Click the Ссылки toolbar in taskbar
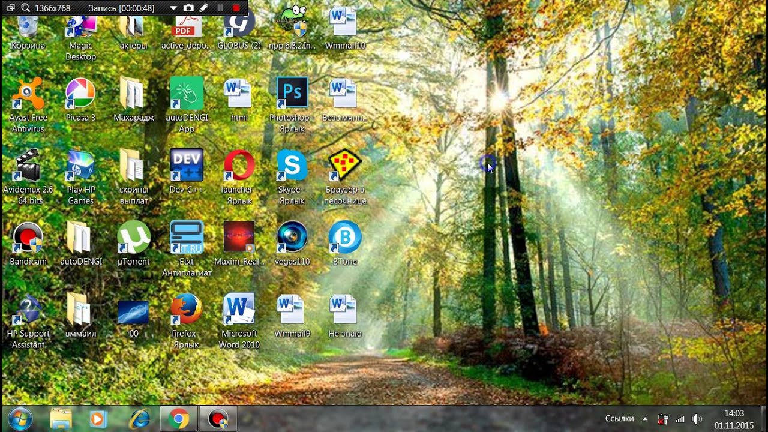The width and height of the screenshot is (768, 432). click(619, 419)
